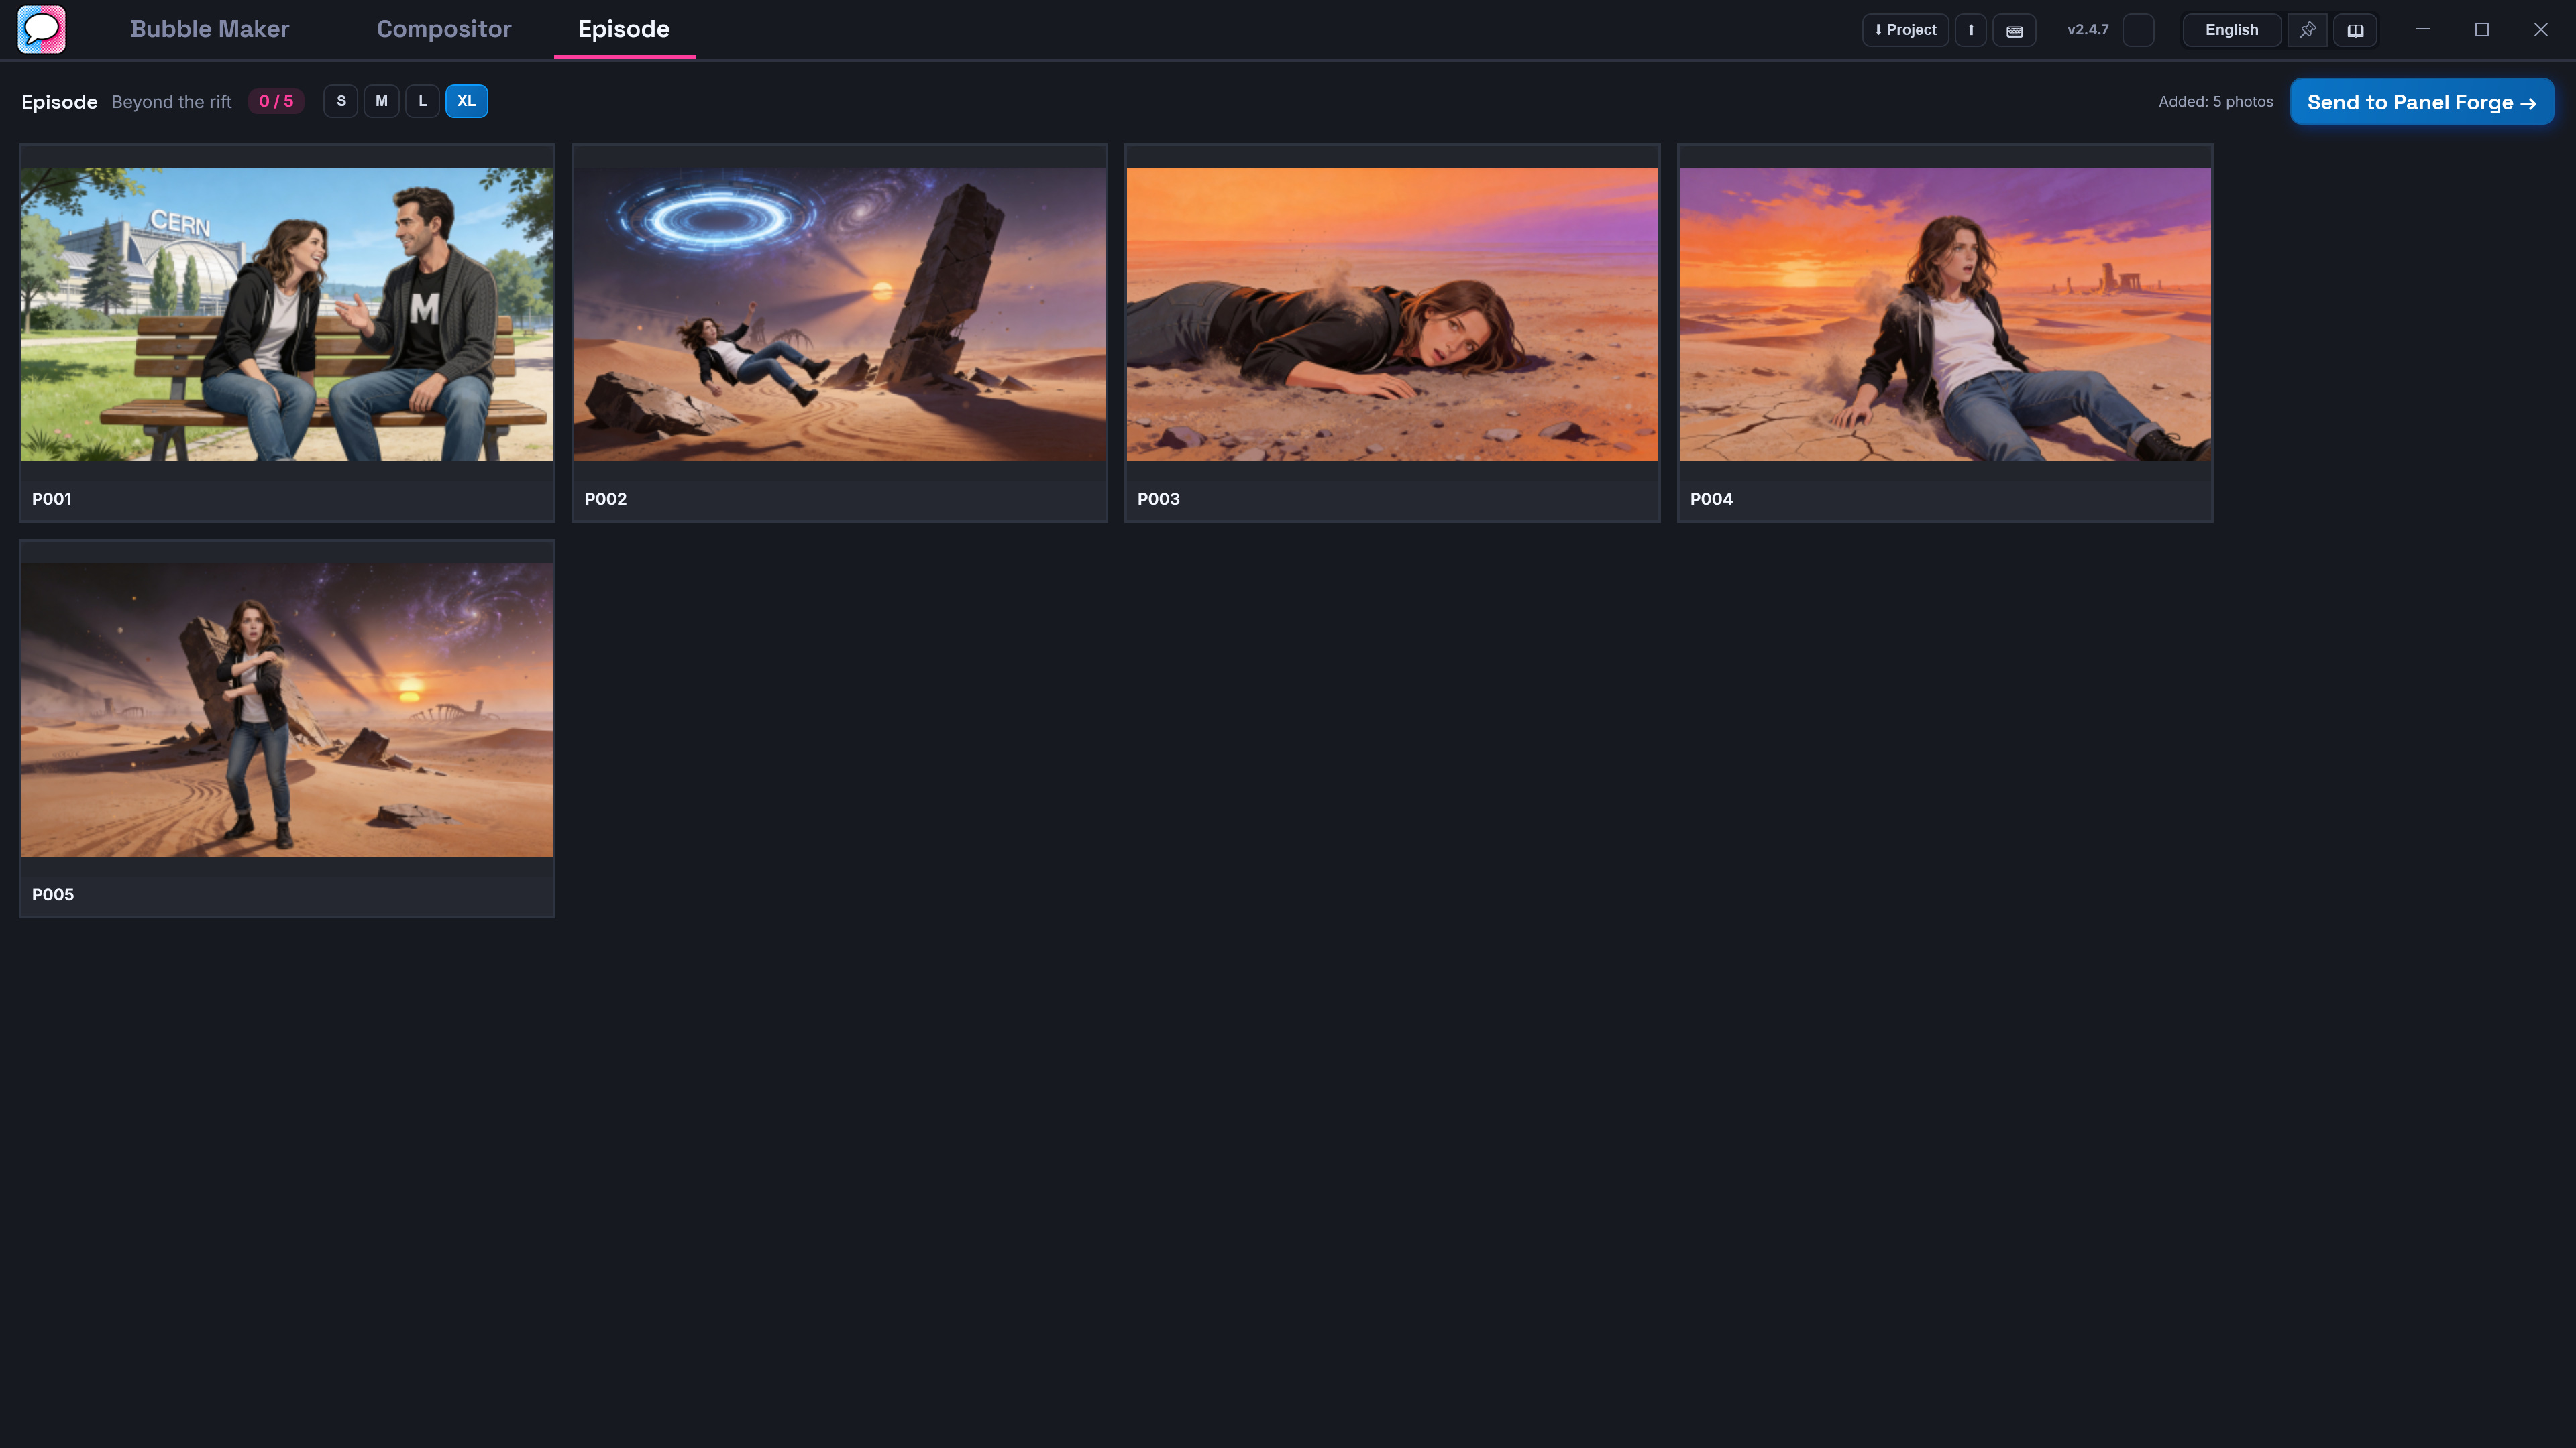Open keyboard shortcuts via the keyboard icon
The image size is (2576, 1448).
pos(2014,30)
